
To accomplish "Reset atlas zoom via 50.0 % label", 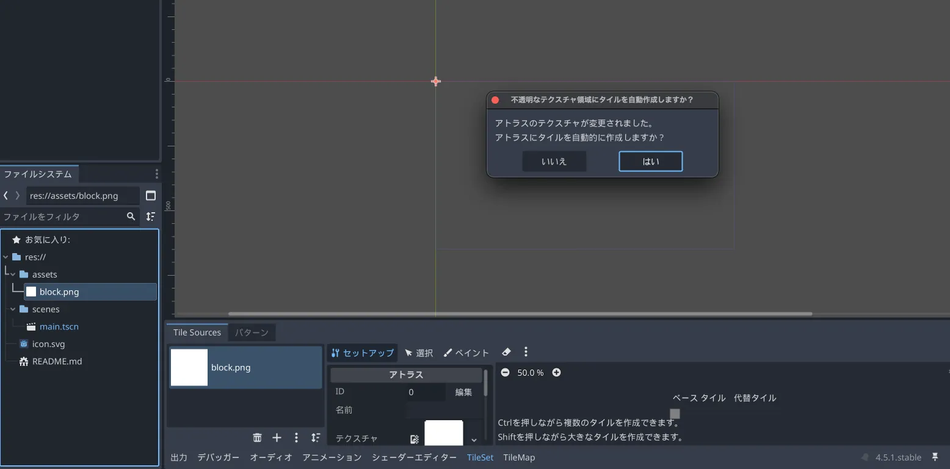I will (531, 373).
